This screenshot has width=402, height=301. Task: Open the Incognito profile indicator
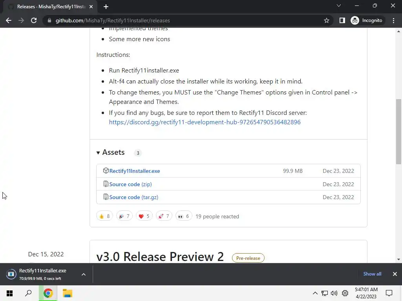point(367,20)
